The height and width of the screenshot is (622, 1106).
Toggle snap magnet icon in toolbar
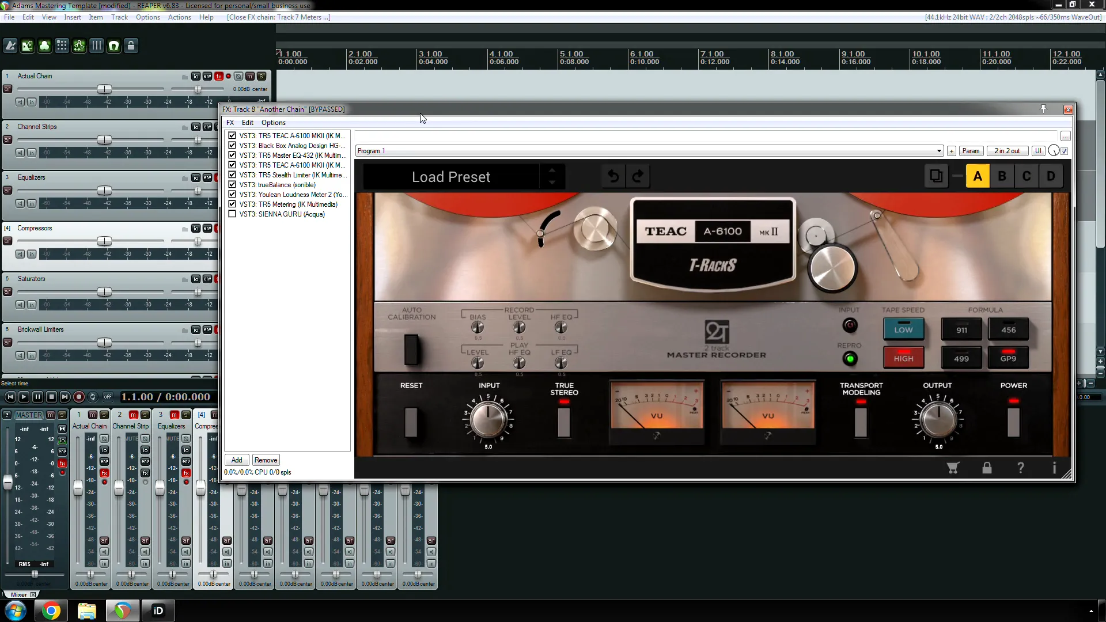(113, 45)
